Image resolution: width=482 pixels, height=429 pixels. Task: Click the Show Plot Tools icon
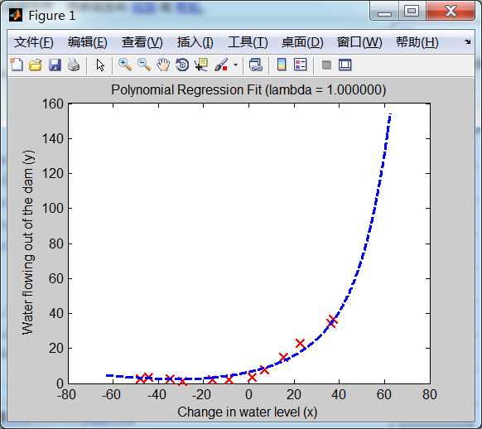(x=345, y=65)
